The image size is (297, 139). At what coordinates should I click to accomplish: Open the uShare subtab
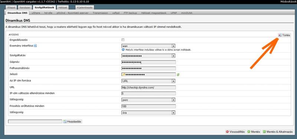[36, 13]
